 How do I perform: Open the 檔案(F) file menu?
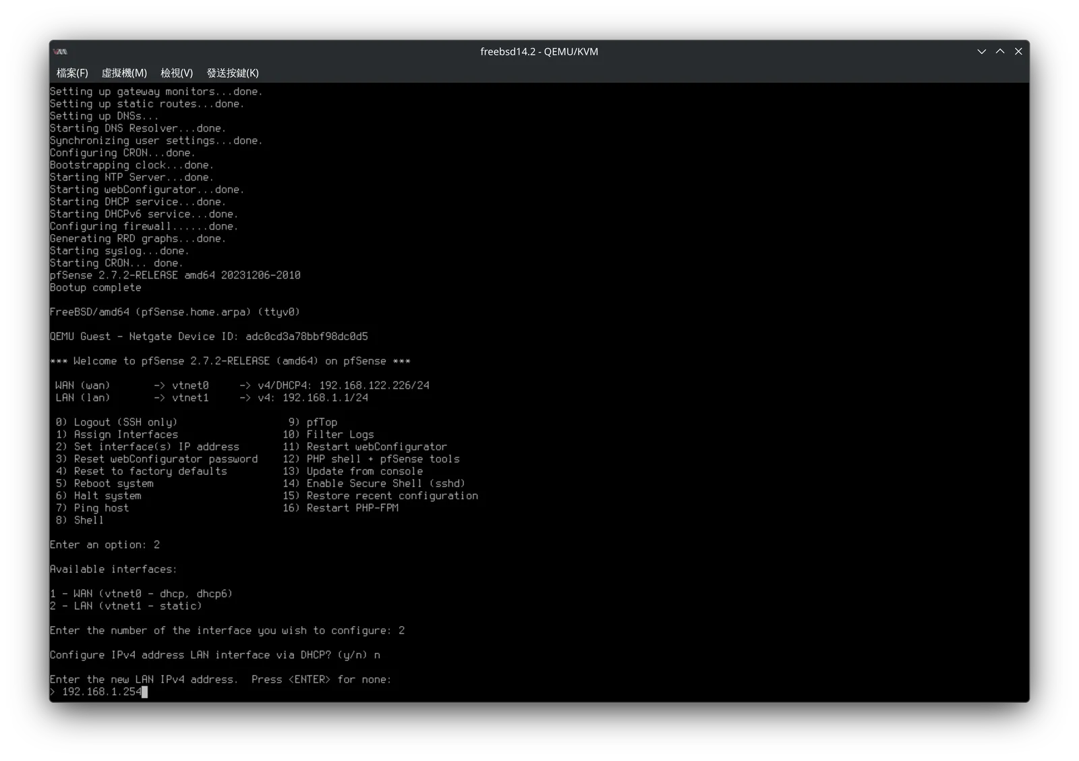[x=72, y=73]
